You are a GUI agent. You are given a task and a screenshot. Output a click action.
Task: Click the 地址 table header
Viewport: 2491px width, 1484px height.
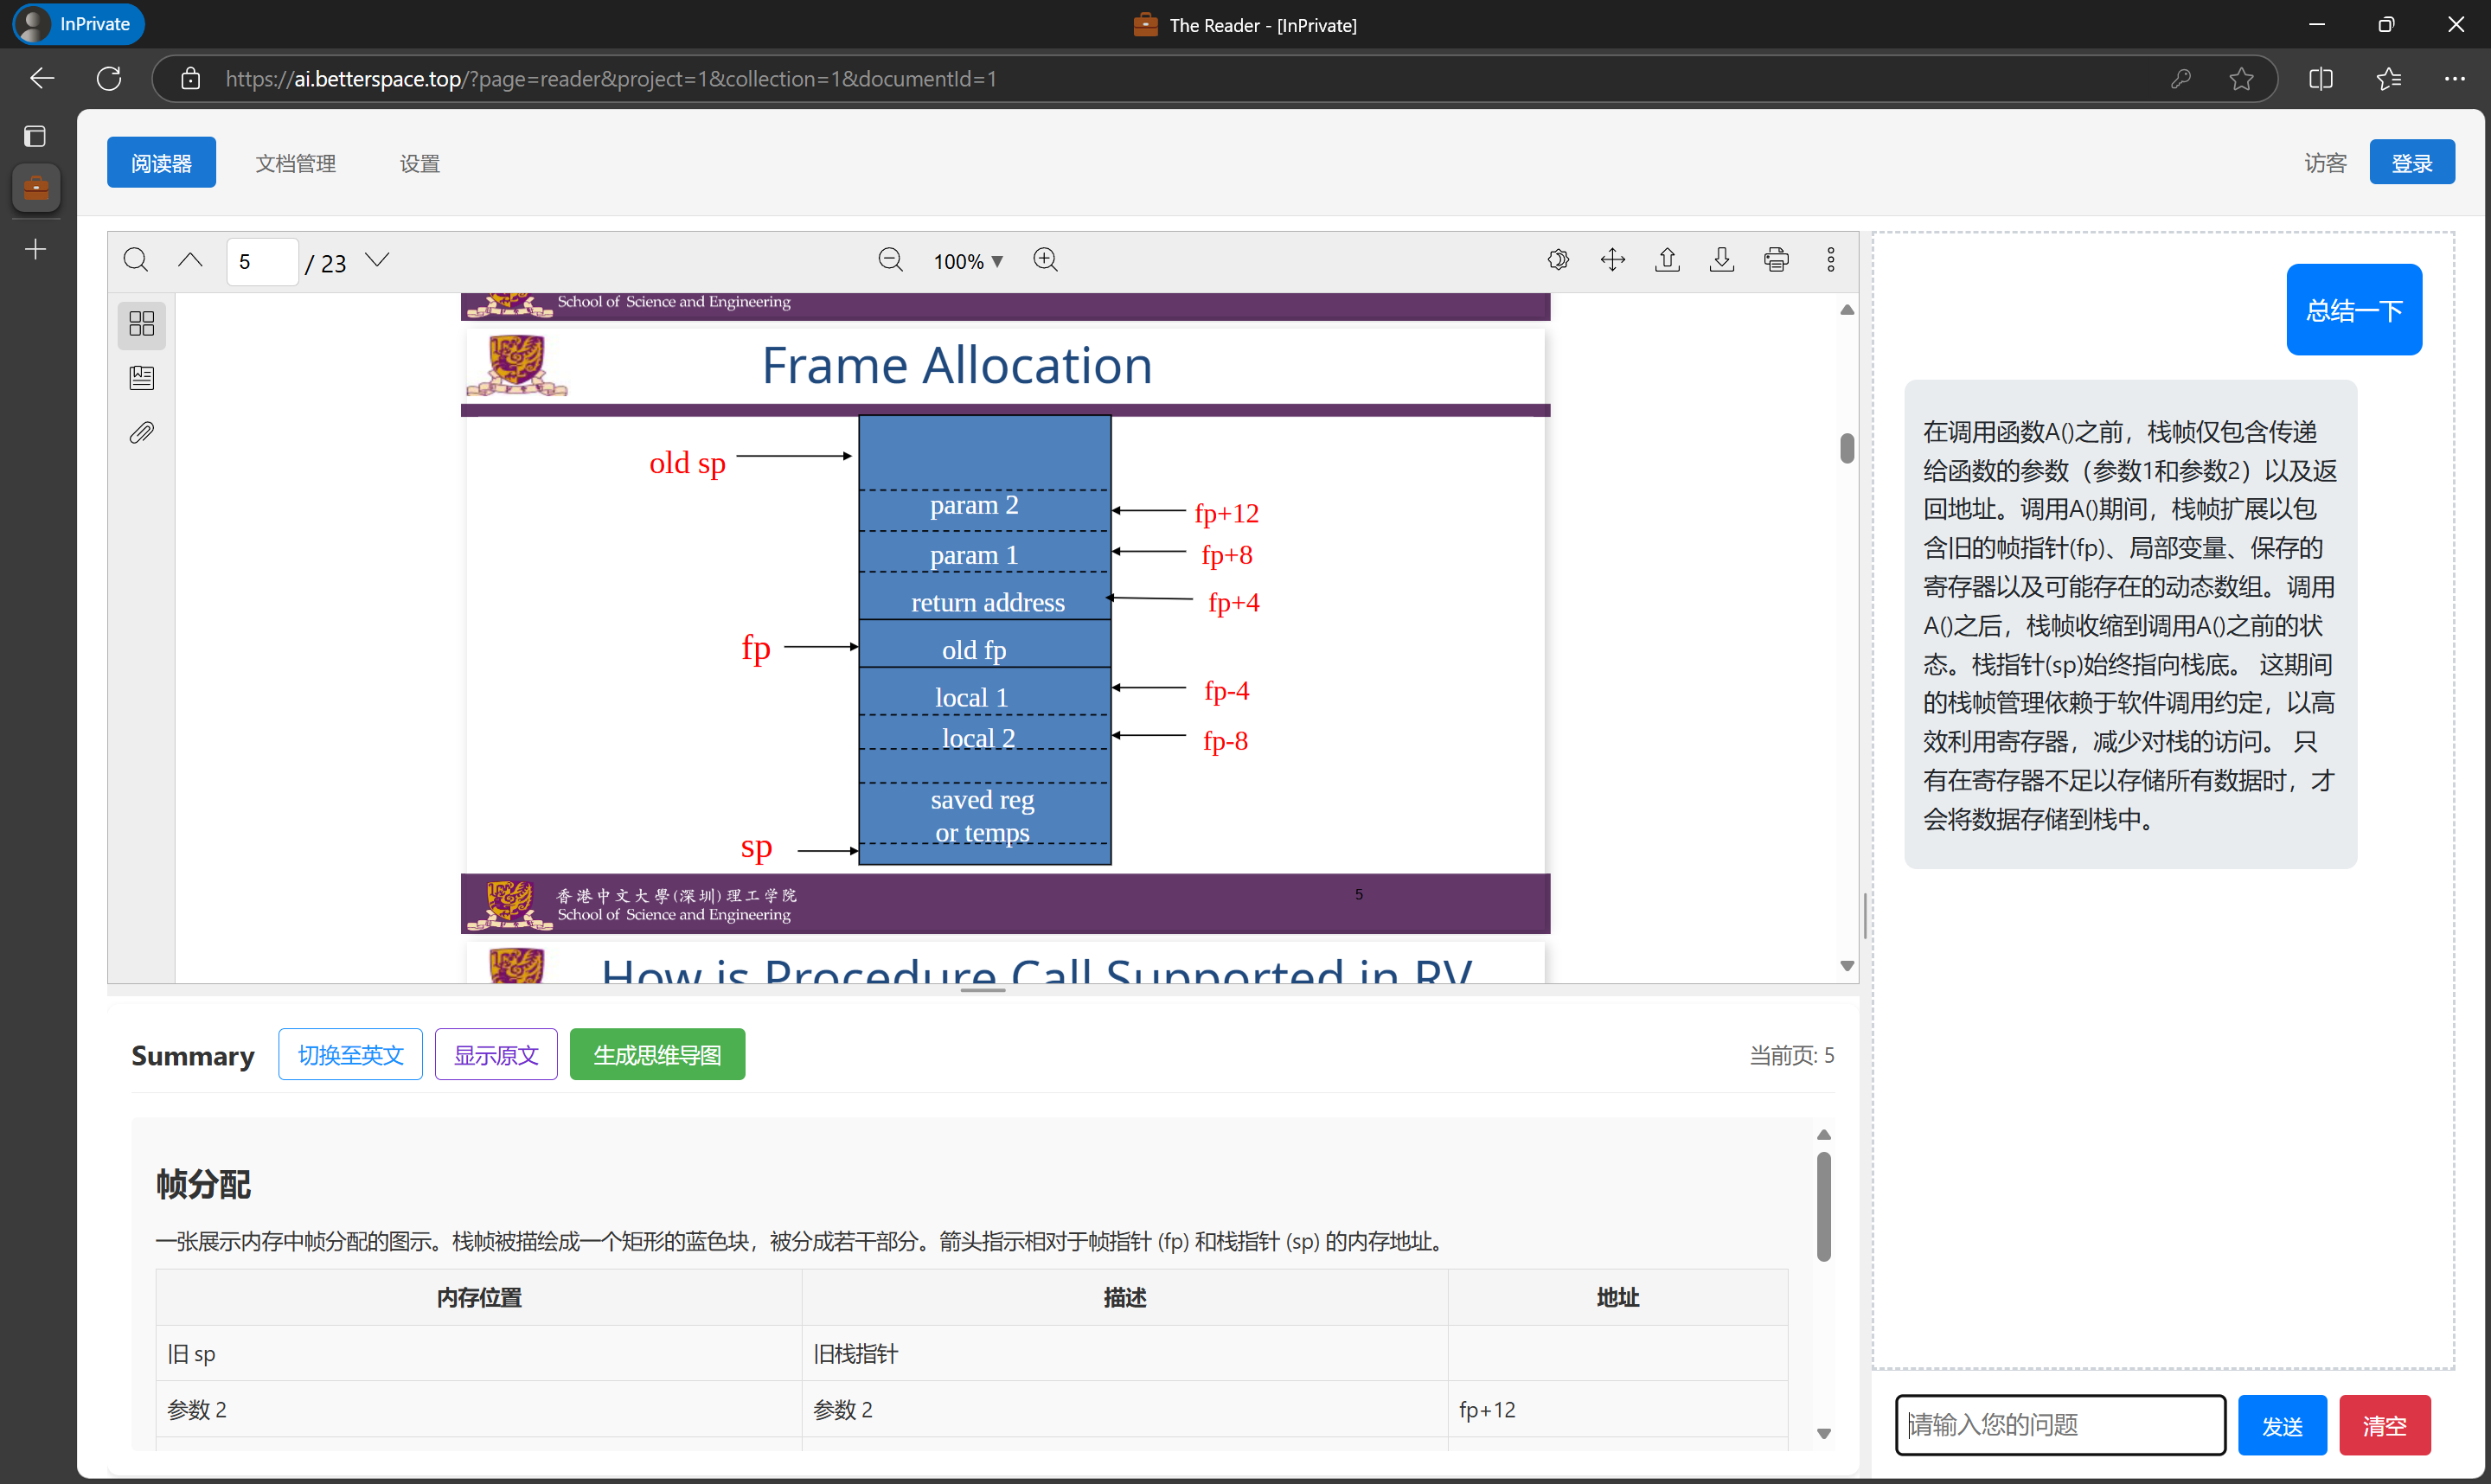[x=1617, y=1298]
